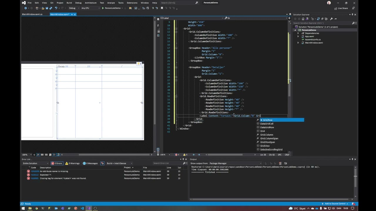Click the designer effects fx icon
The width and height of the screenshot is (376, 211).
coord(38,155)
